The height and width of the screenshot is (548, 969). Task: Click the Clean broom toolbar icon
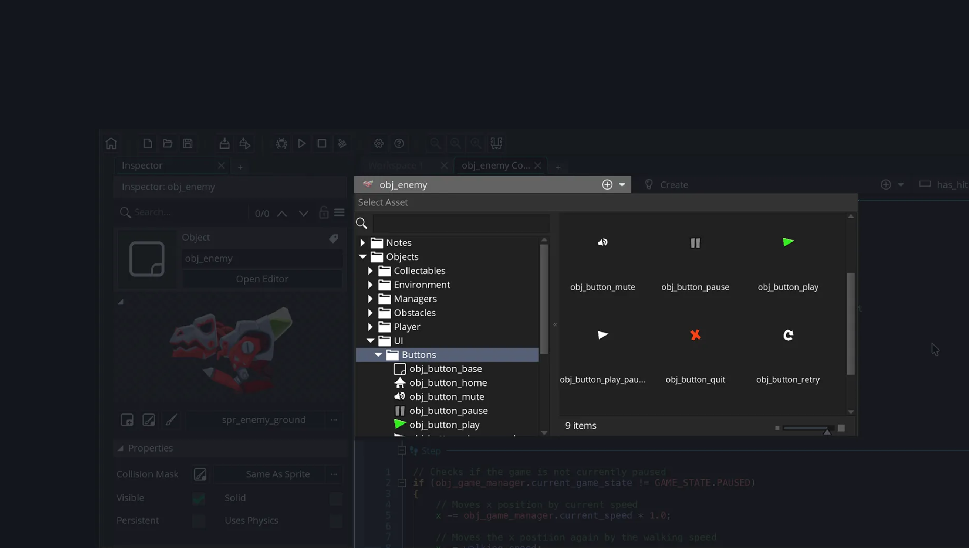342,143
